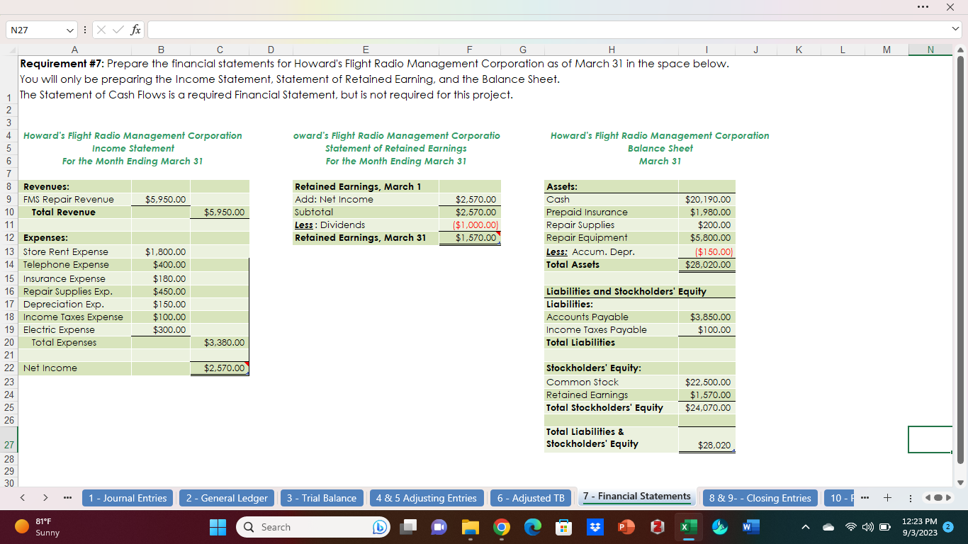Open the 6 - Adjusted TB sheet tab
968x544 pixels.
pyautogui.click(x=530, y=498)
